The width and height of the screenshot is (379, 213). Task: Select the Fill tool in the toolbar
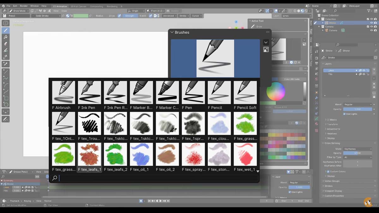tap(5, 37)
